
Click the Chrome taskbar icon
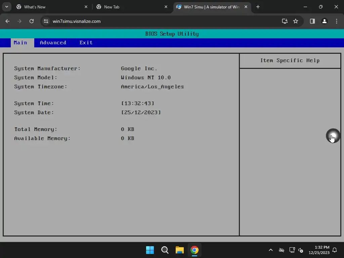tap(195, 250)
